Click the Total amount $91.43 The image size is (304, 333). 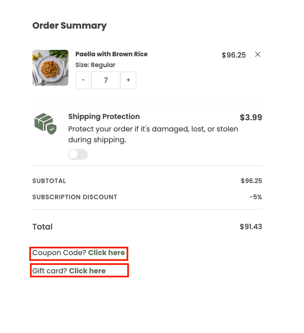click(251, 226)
